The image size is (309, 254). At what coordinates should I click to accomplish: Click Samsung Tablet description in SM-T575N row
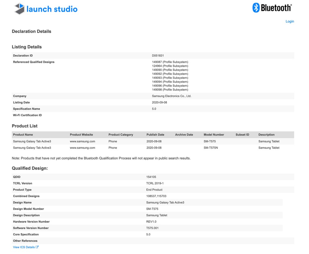coord(269,148)
